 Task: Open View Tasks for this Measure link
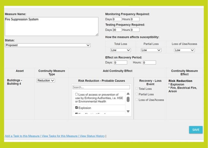pos(59,136)
